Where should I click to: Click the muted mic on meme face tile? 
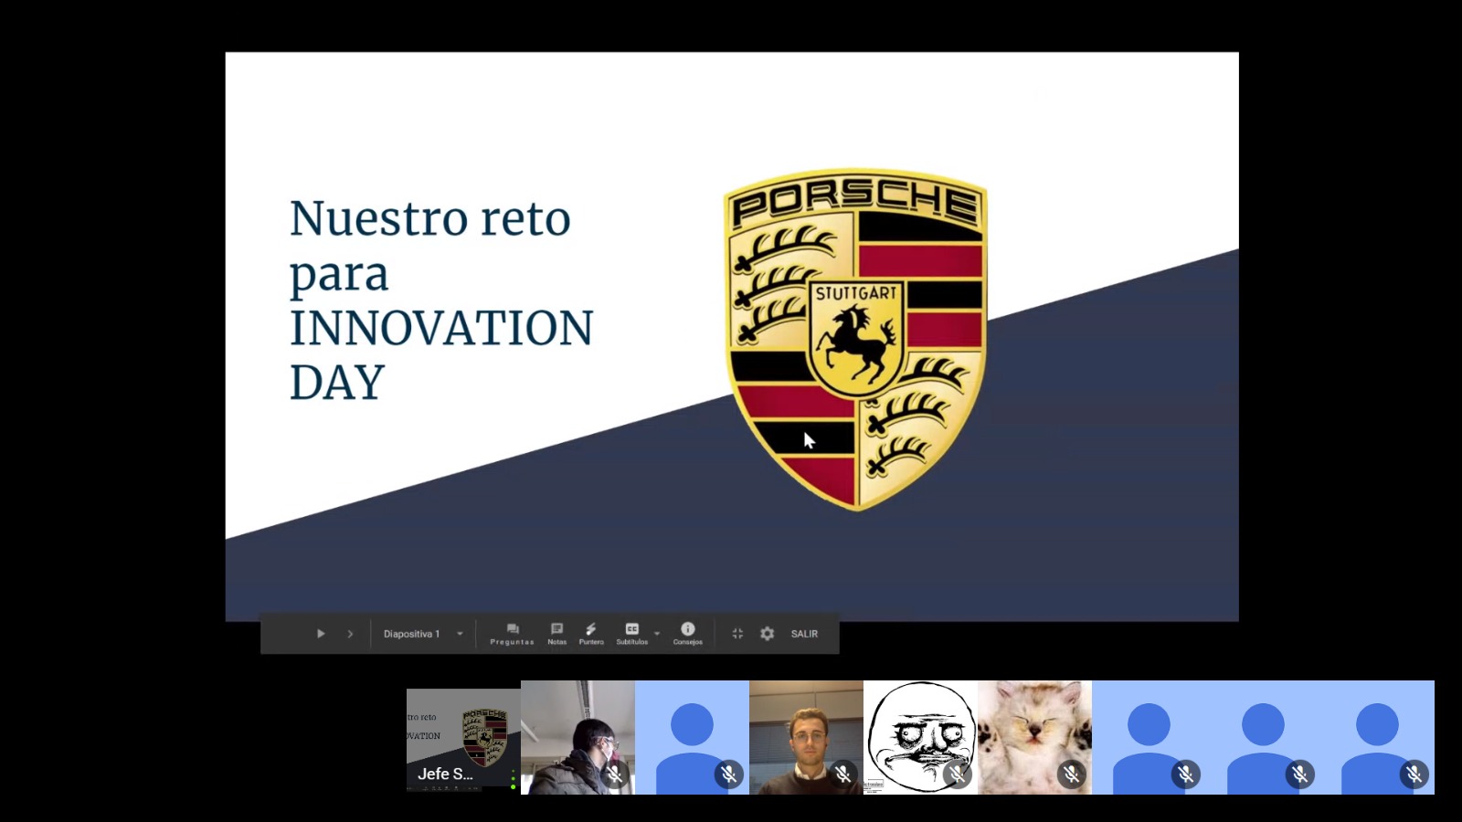(957, 775)
